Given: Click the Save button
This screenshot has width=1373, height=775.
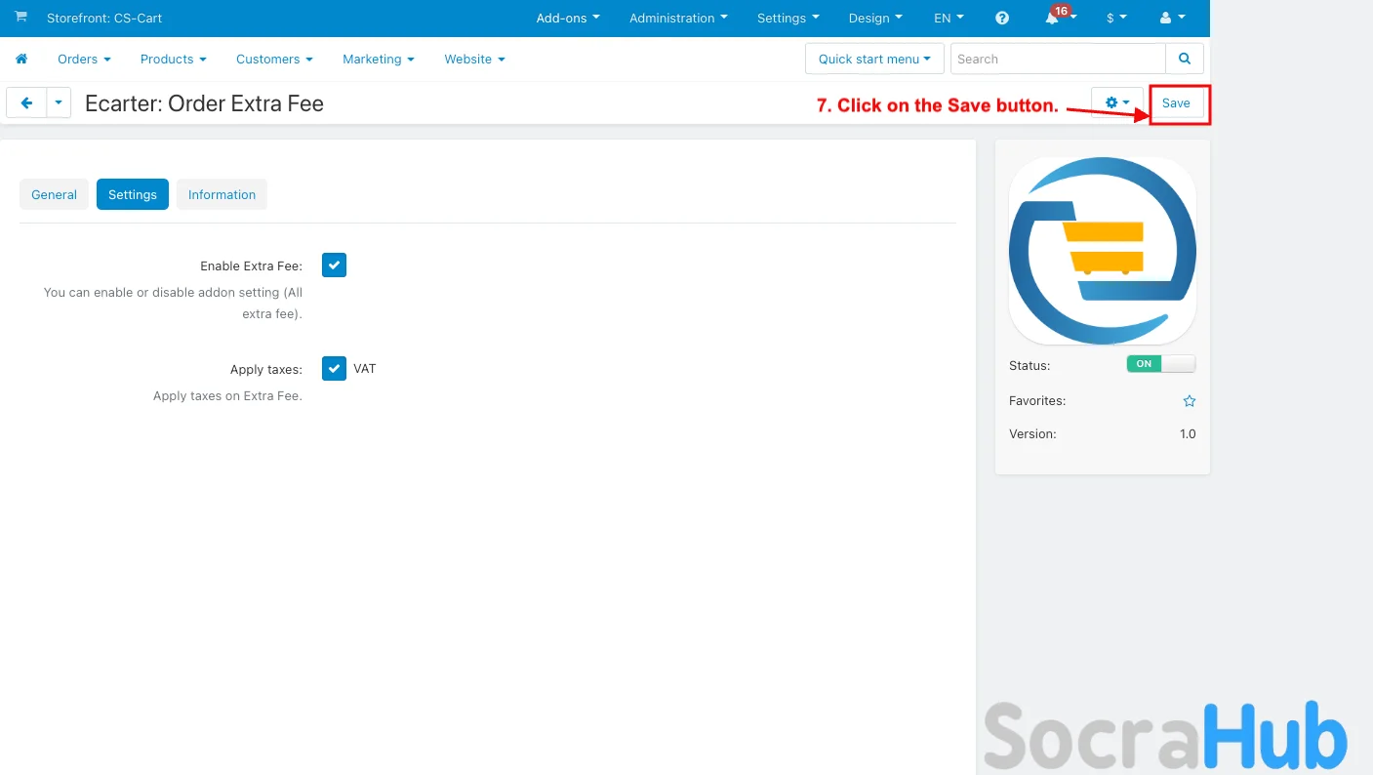Looking at the screenshot, I should 1175,103.
